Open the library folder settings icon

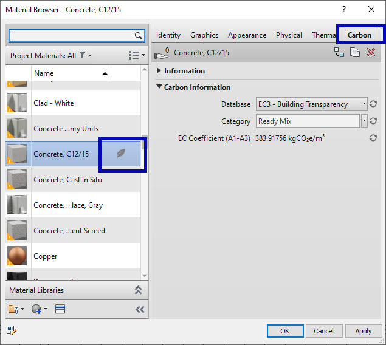13,309
